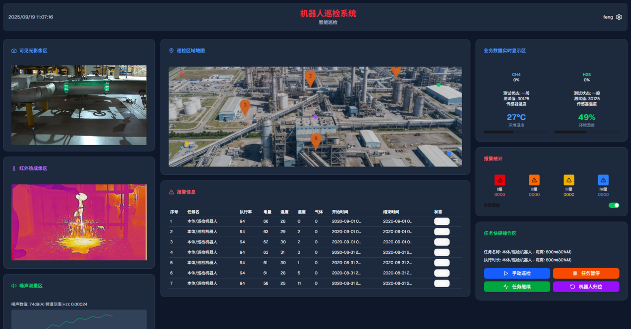Open settings gear next to feng
The width and height of the screenshot is (631, 329).
pos(619,17)
